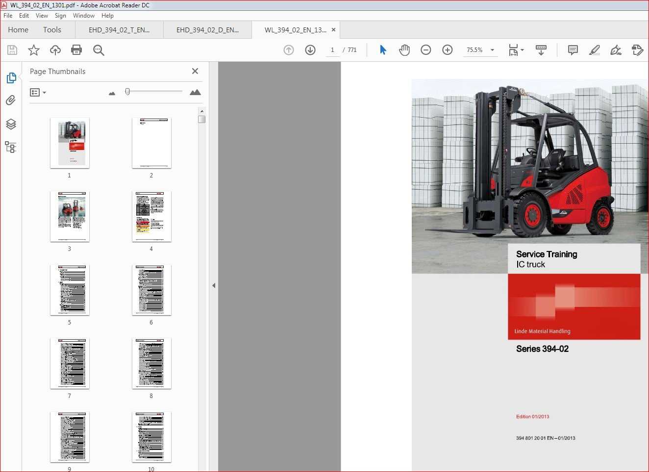Close the Page Thumbnails panel

pyautogui.click(x=195, y=71)
